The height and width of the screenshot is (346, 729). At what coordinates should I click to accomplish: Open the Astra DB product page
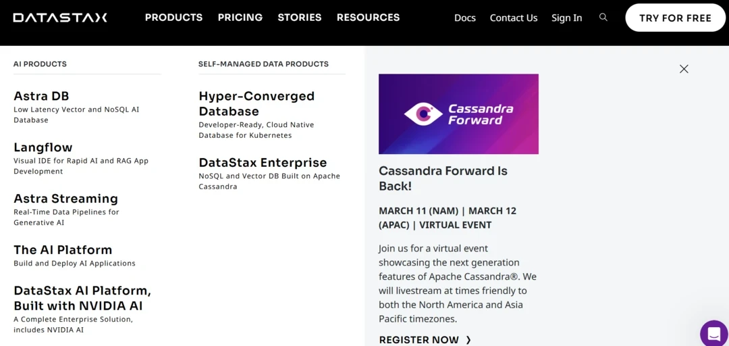pyautogui.click(x=41, y=96)
